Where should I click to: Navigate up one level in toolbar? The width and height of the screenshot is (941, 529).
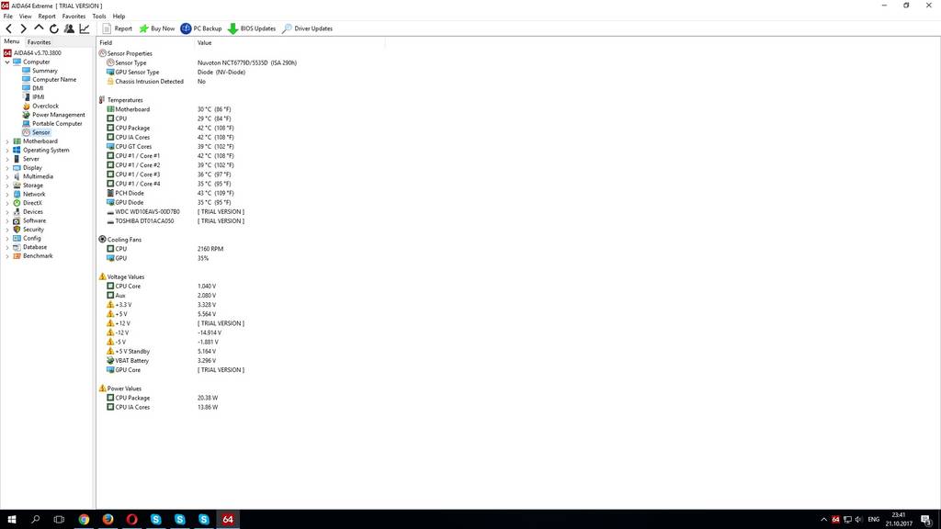point(39,28)
